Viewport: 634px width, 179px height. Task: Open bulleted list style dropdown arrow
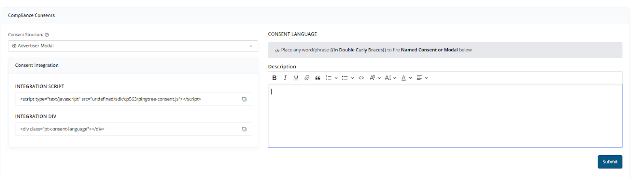(352, 78)
